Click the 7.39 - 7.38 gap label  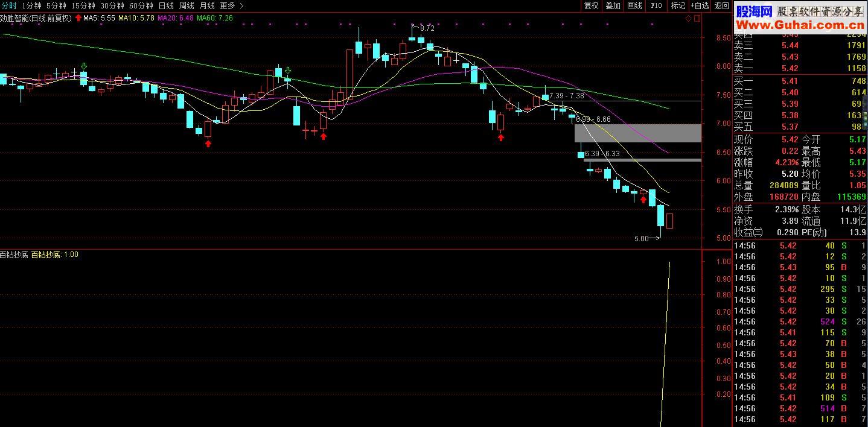[566, 96]
